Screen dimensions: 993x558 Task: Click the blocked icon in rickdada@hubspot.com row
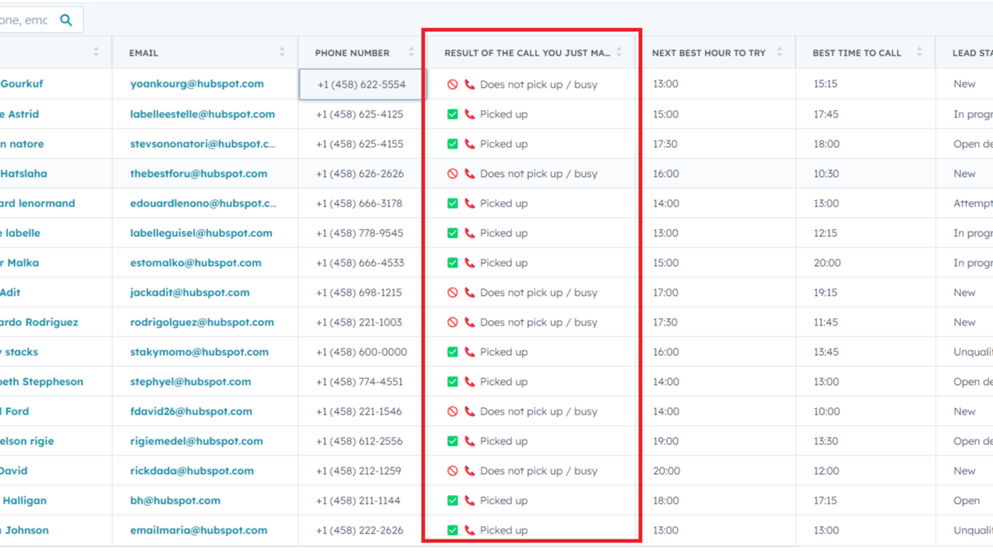452,471
